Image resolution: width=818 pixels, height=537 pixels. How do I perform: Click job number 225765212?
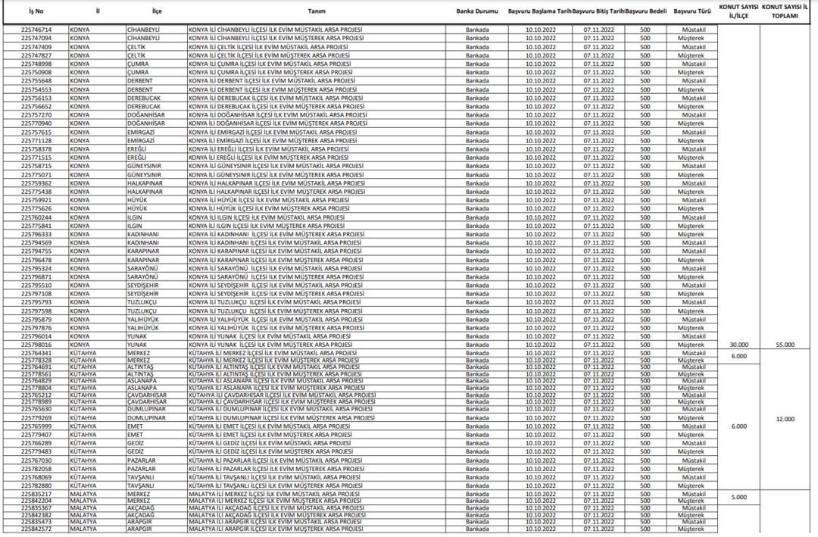(36, 395)
